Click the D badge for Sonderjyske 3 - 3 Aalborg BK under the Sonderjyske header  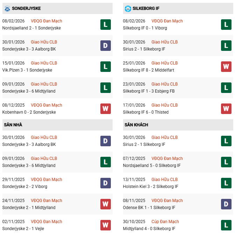tap(105, 46)
